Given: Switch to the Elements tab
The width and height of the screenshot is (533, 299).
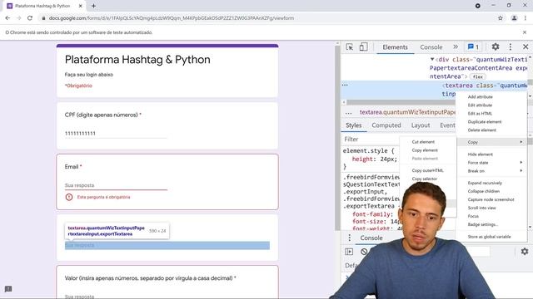Looking at the screenshot, I should [x=395, y=47].
